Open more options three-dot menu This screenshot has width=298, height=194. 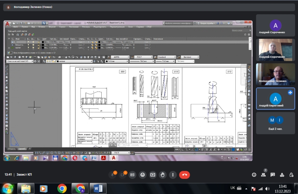pyautogui.click(x=173, y=174)
